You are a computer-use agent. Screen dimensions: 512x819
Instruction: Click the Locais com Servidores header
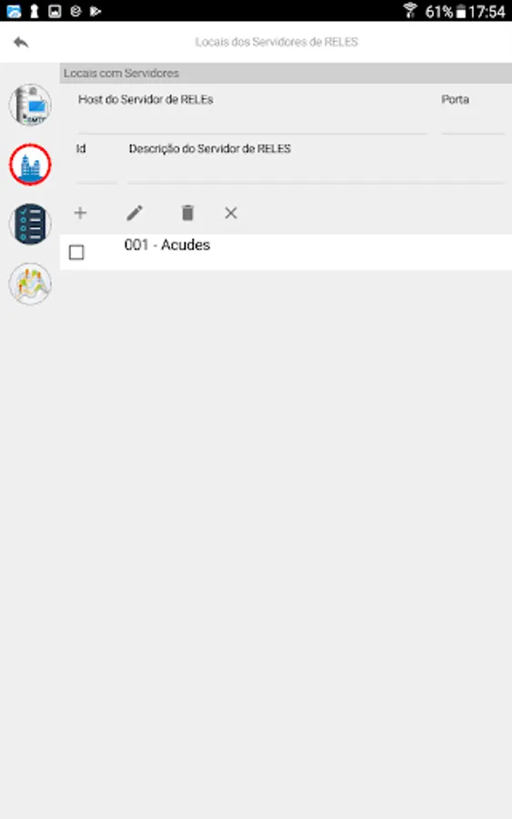tap(121, 73)
